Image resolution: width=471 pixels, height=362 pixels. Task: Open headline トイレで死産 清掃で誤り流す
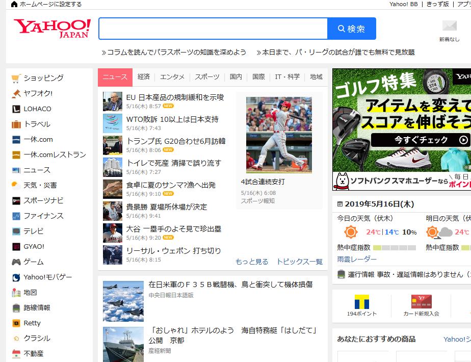(174, 163)
